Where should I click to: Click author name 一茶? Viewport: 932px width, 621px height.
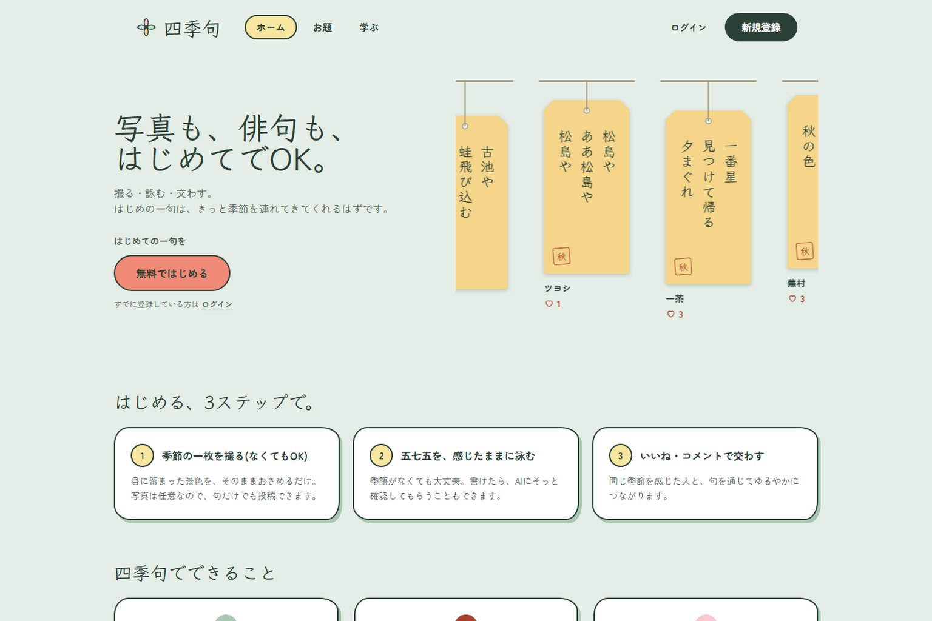(675, 298)
